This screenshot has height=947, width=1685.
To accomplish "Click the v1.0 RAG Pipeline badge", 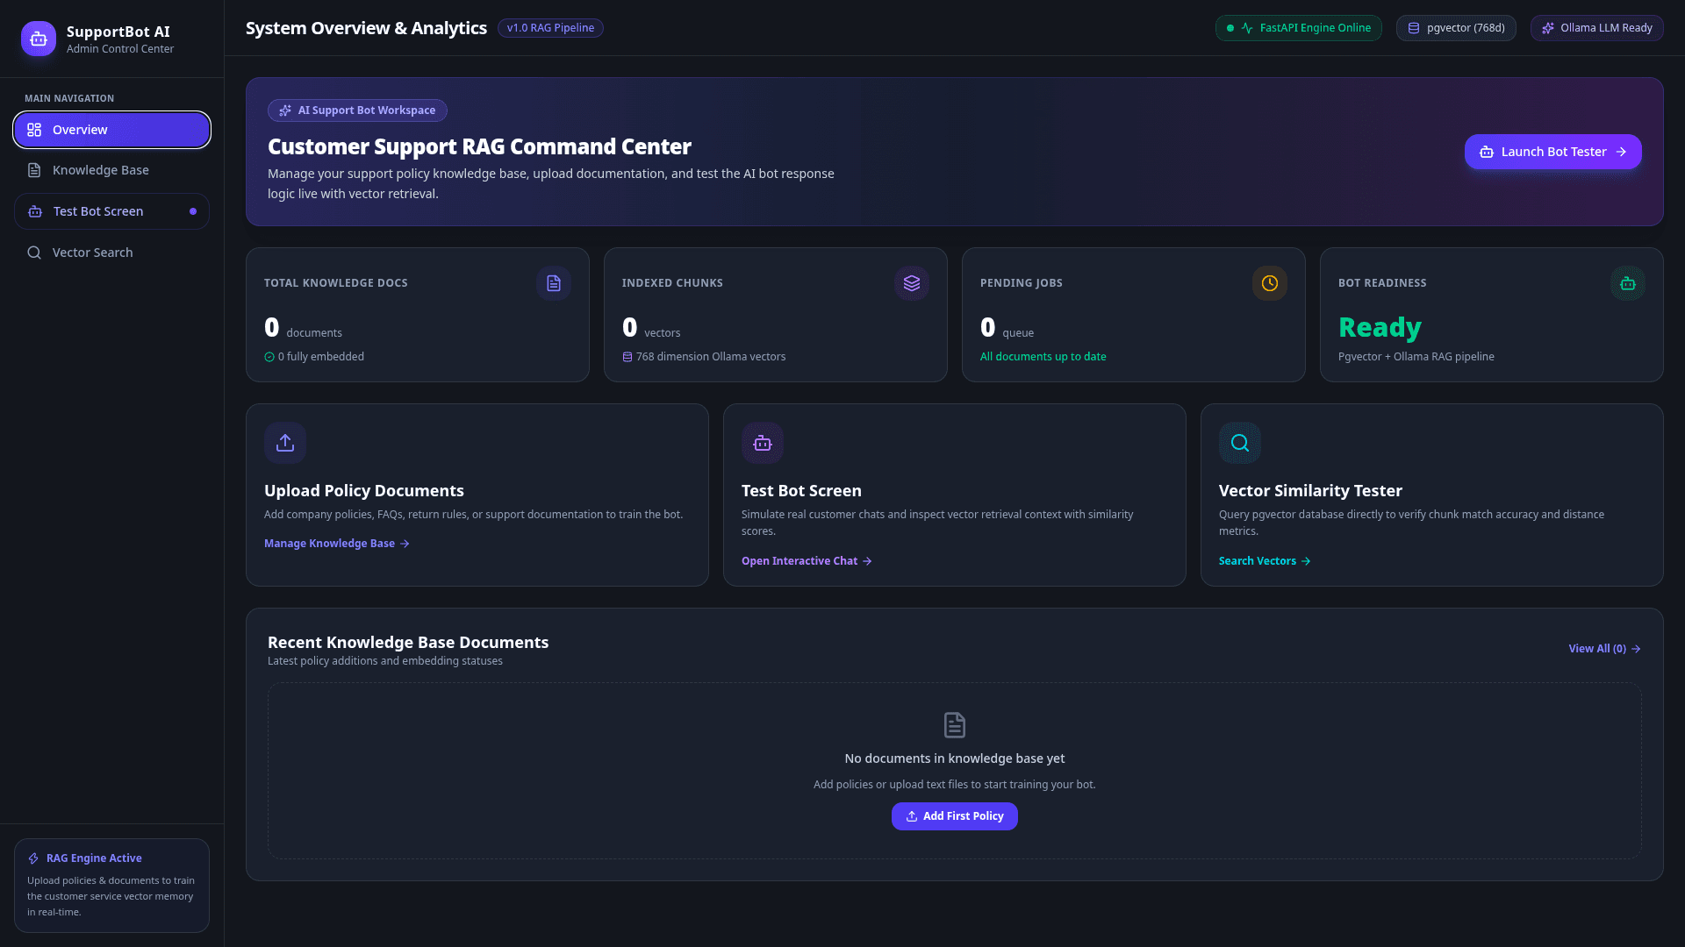I will tap(550, 28).
